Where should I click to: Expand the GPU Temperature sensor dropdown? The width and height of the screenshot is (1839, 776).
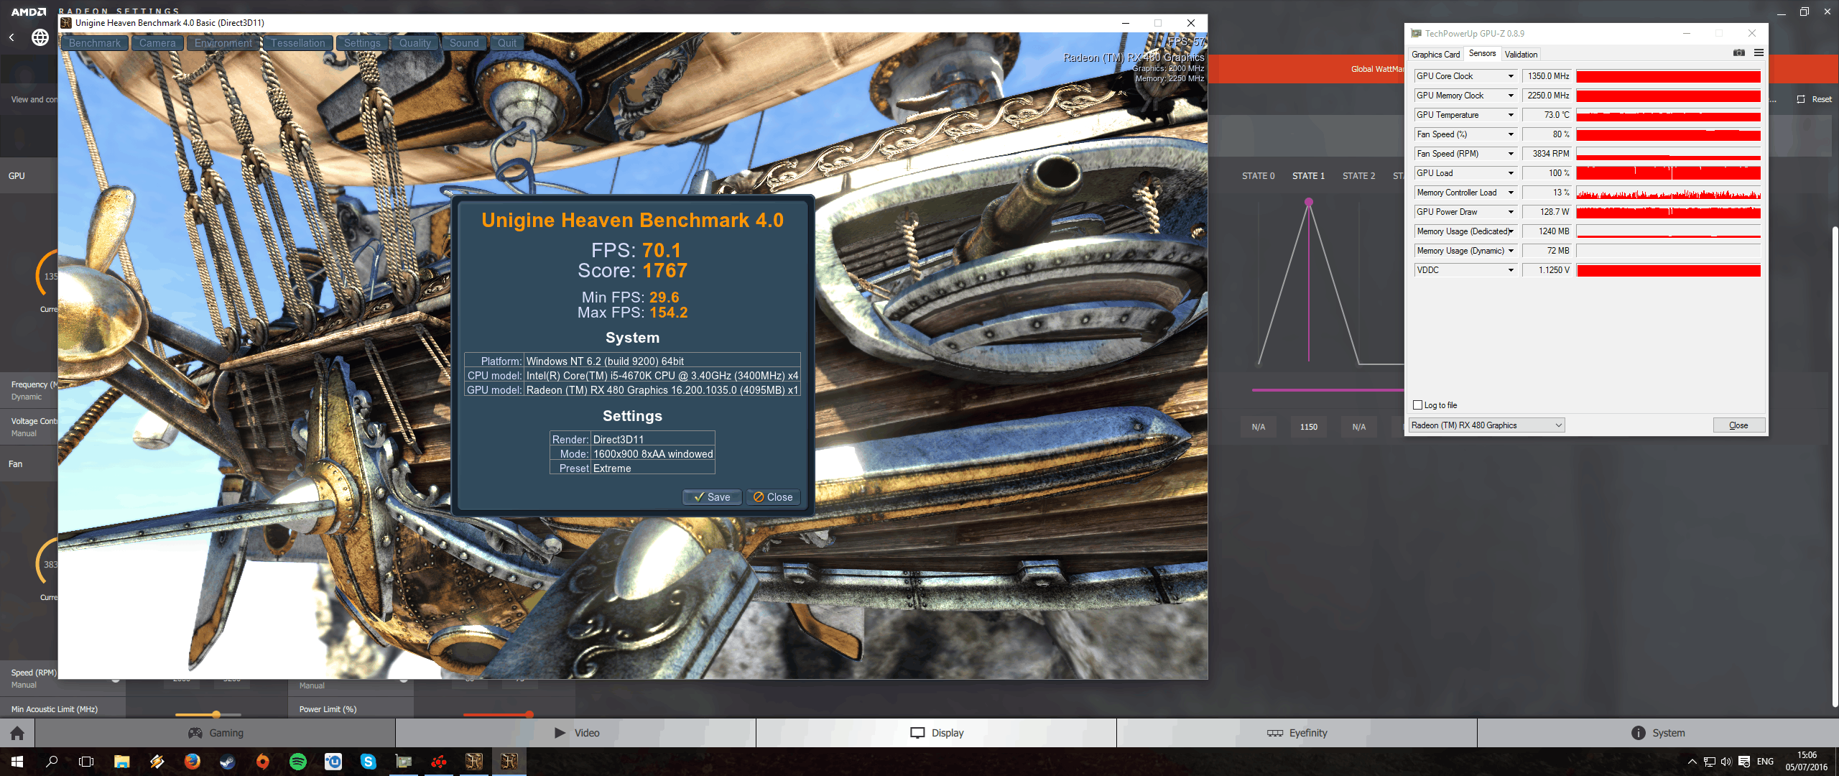(x=1511, y=115)
